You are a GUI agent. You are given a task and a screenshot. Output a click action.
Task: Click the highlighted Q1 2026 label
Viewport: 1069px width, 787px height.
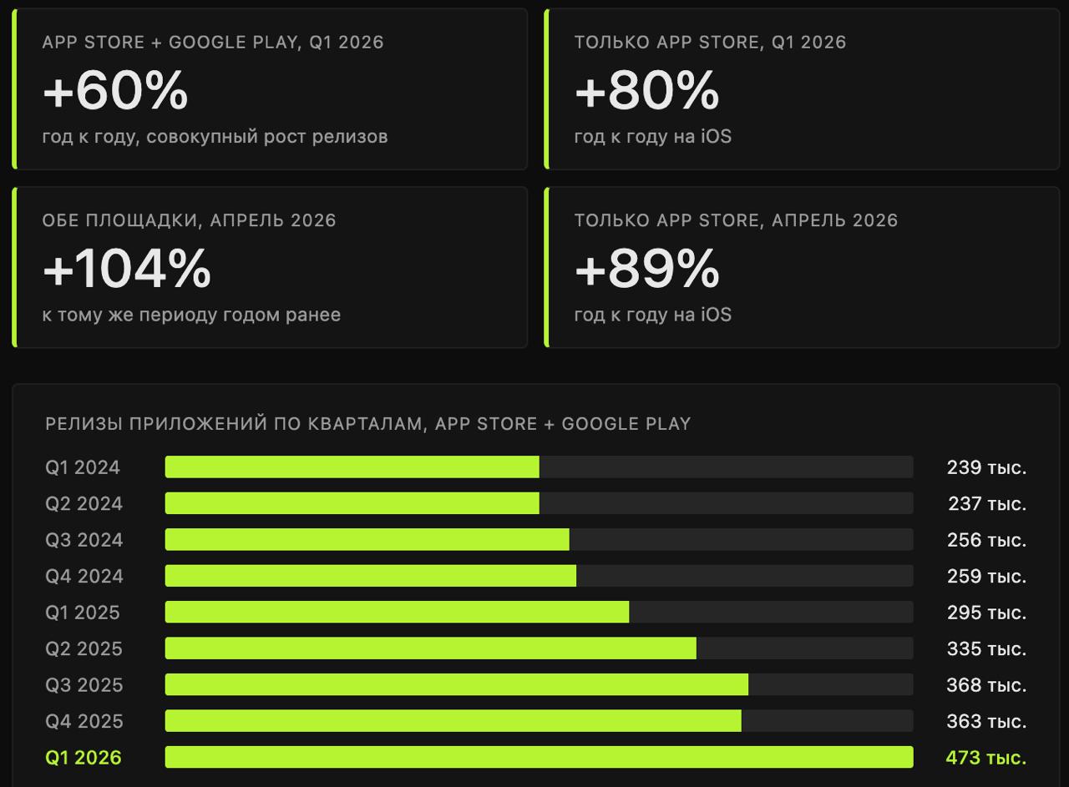(84, 758)
